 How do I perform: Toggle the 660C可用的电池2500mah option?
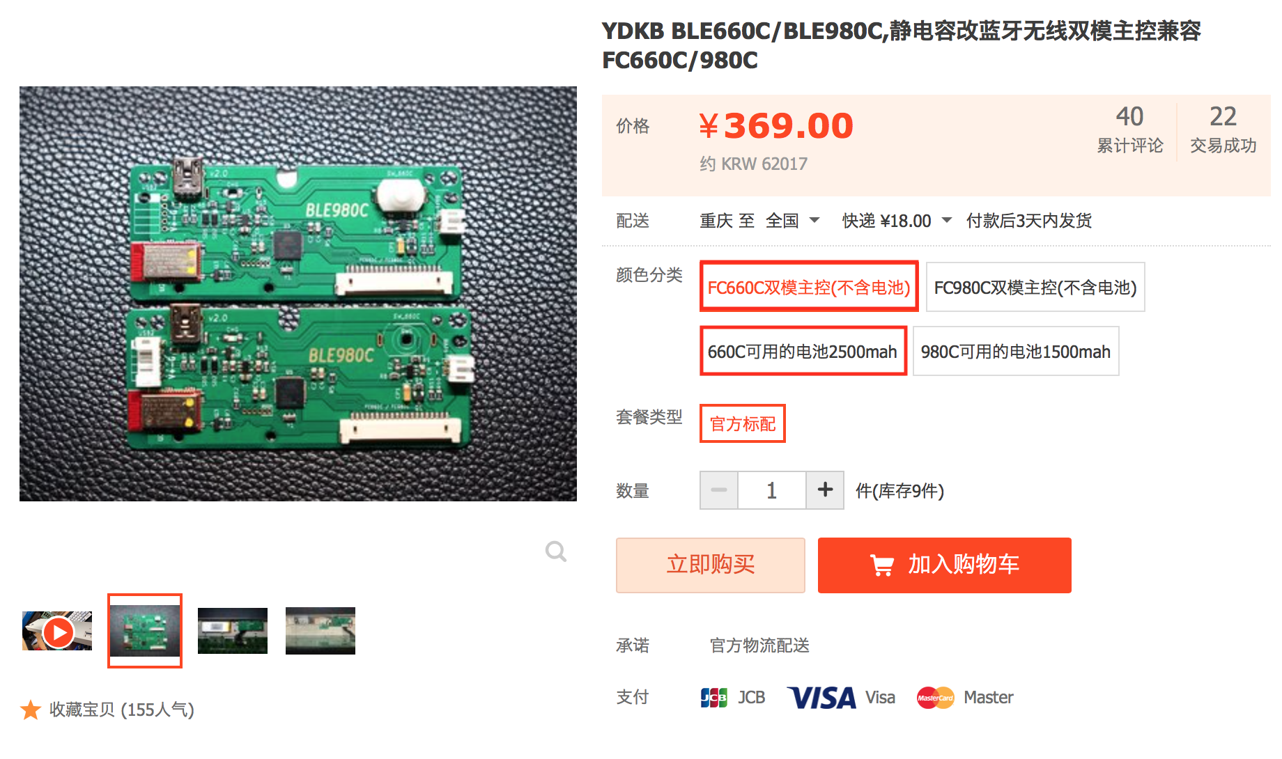coord(803,351)
